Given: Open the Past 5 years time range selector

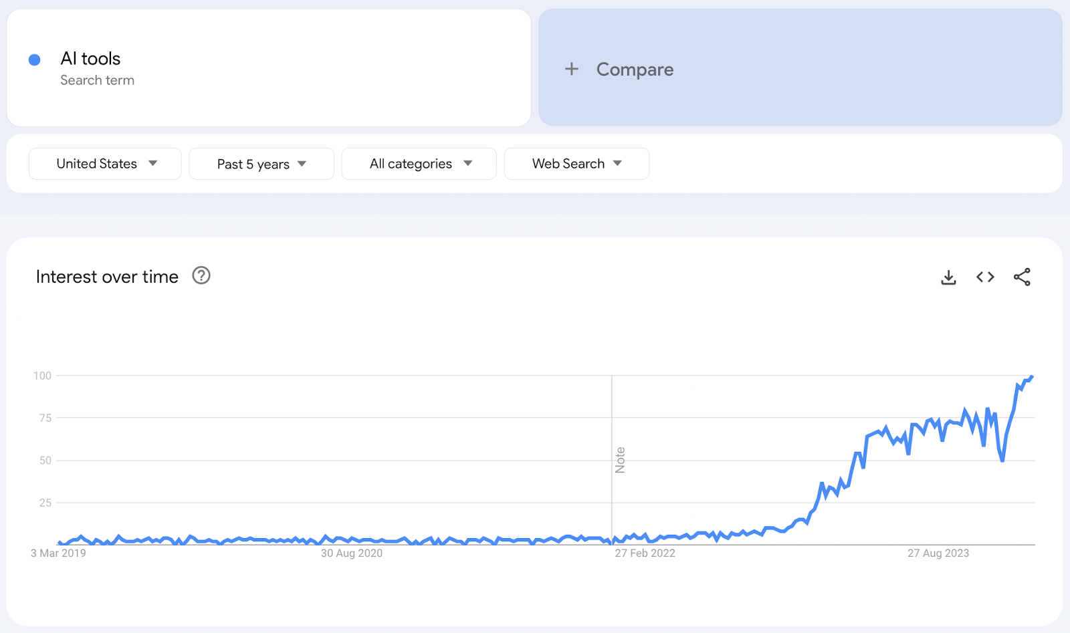Looking at the screenshot, I should point(261,163).
